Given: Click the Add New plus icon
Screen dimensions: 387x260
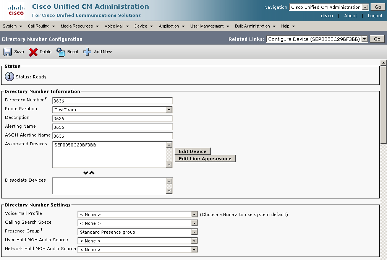Looking at the screenshot, I should click(87, 52).
